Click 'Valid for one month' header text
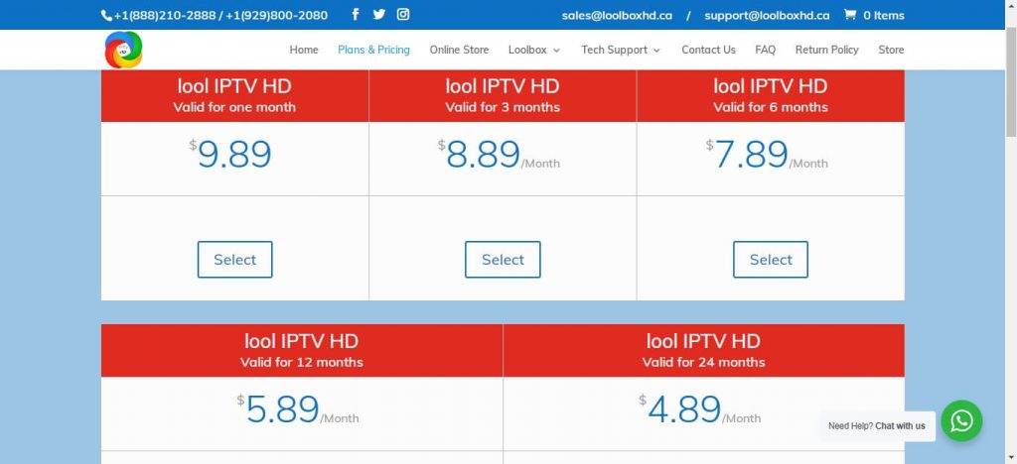The image size is (1017, 464). 234,107
